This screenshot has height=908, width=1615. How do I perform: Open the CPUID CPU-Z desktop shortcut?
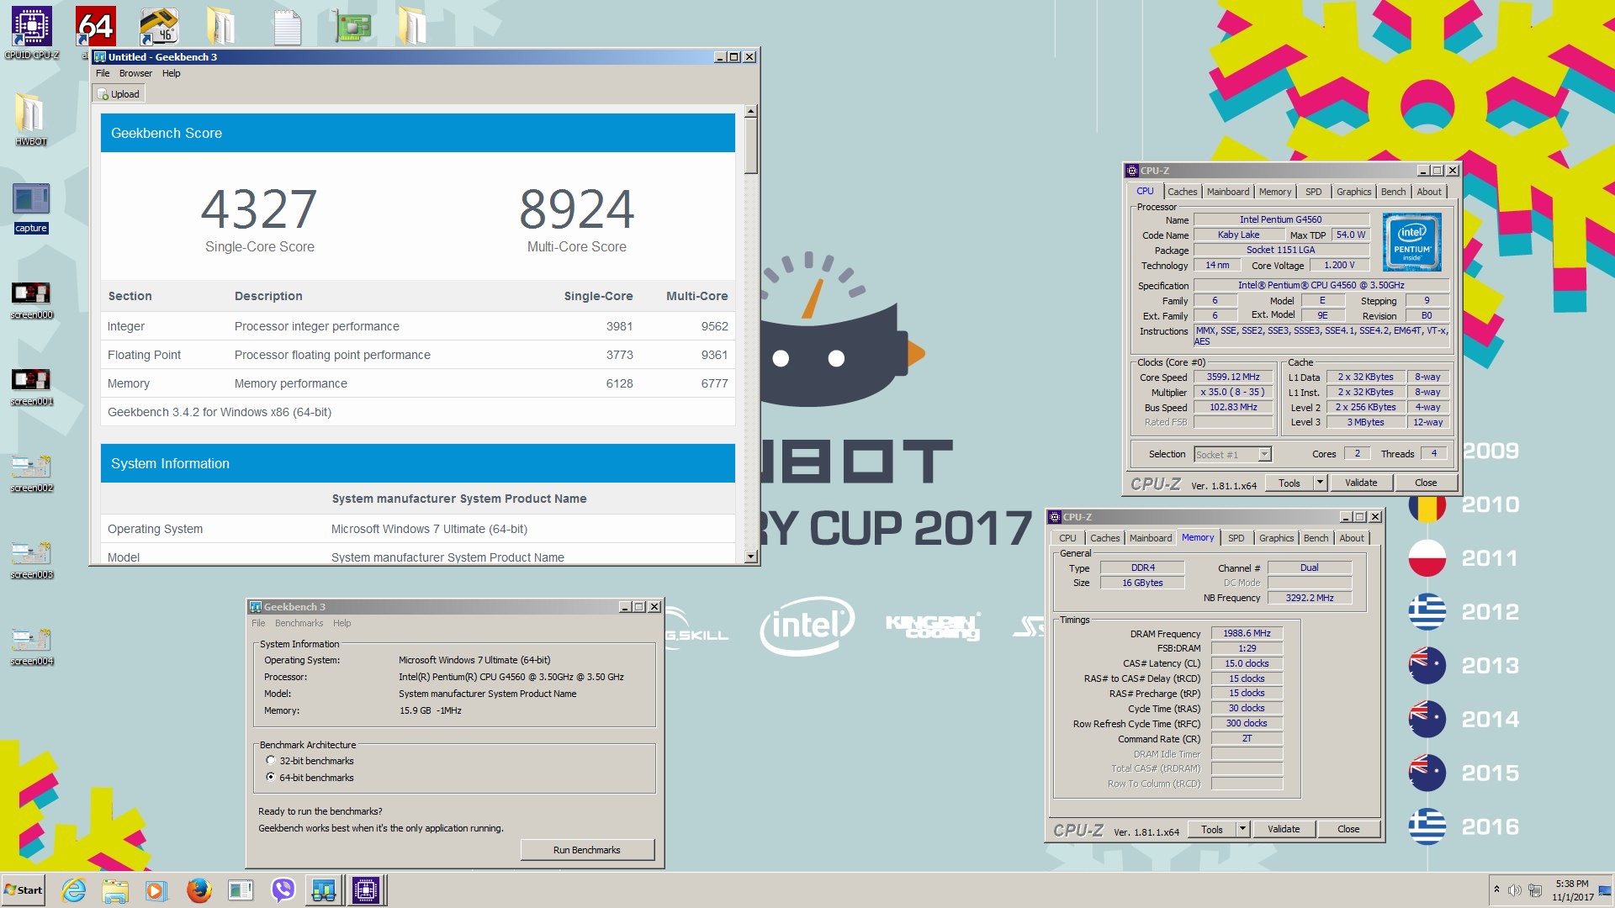point(32,32)
